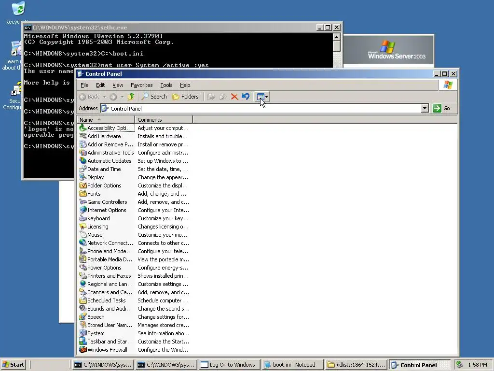Open the Accessibility Options icon
Viewport: 494px width, 371px height.
tap(83, 128)
